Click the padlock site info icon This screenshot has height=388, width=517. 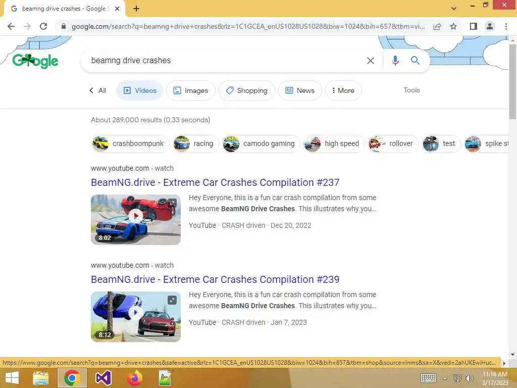[x=63, y=26]
